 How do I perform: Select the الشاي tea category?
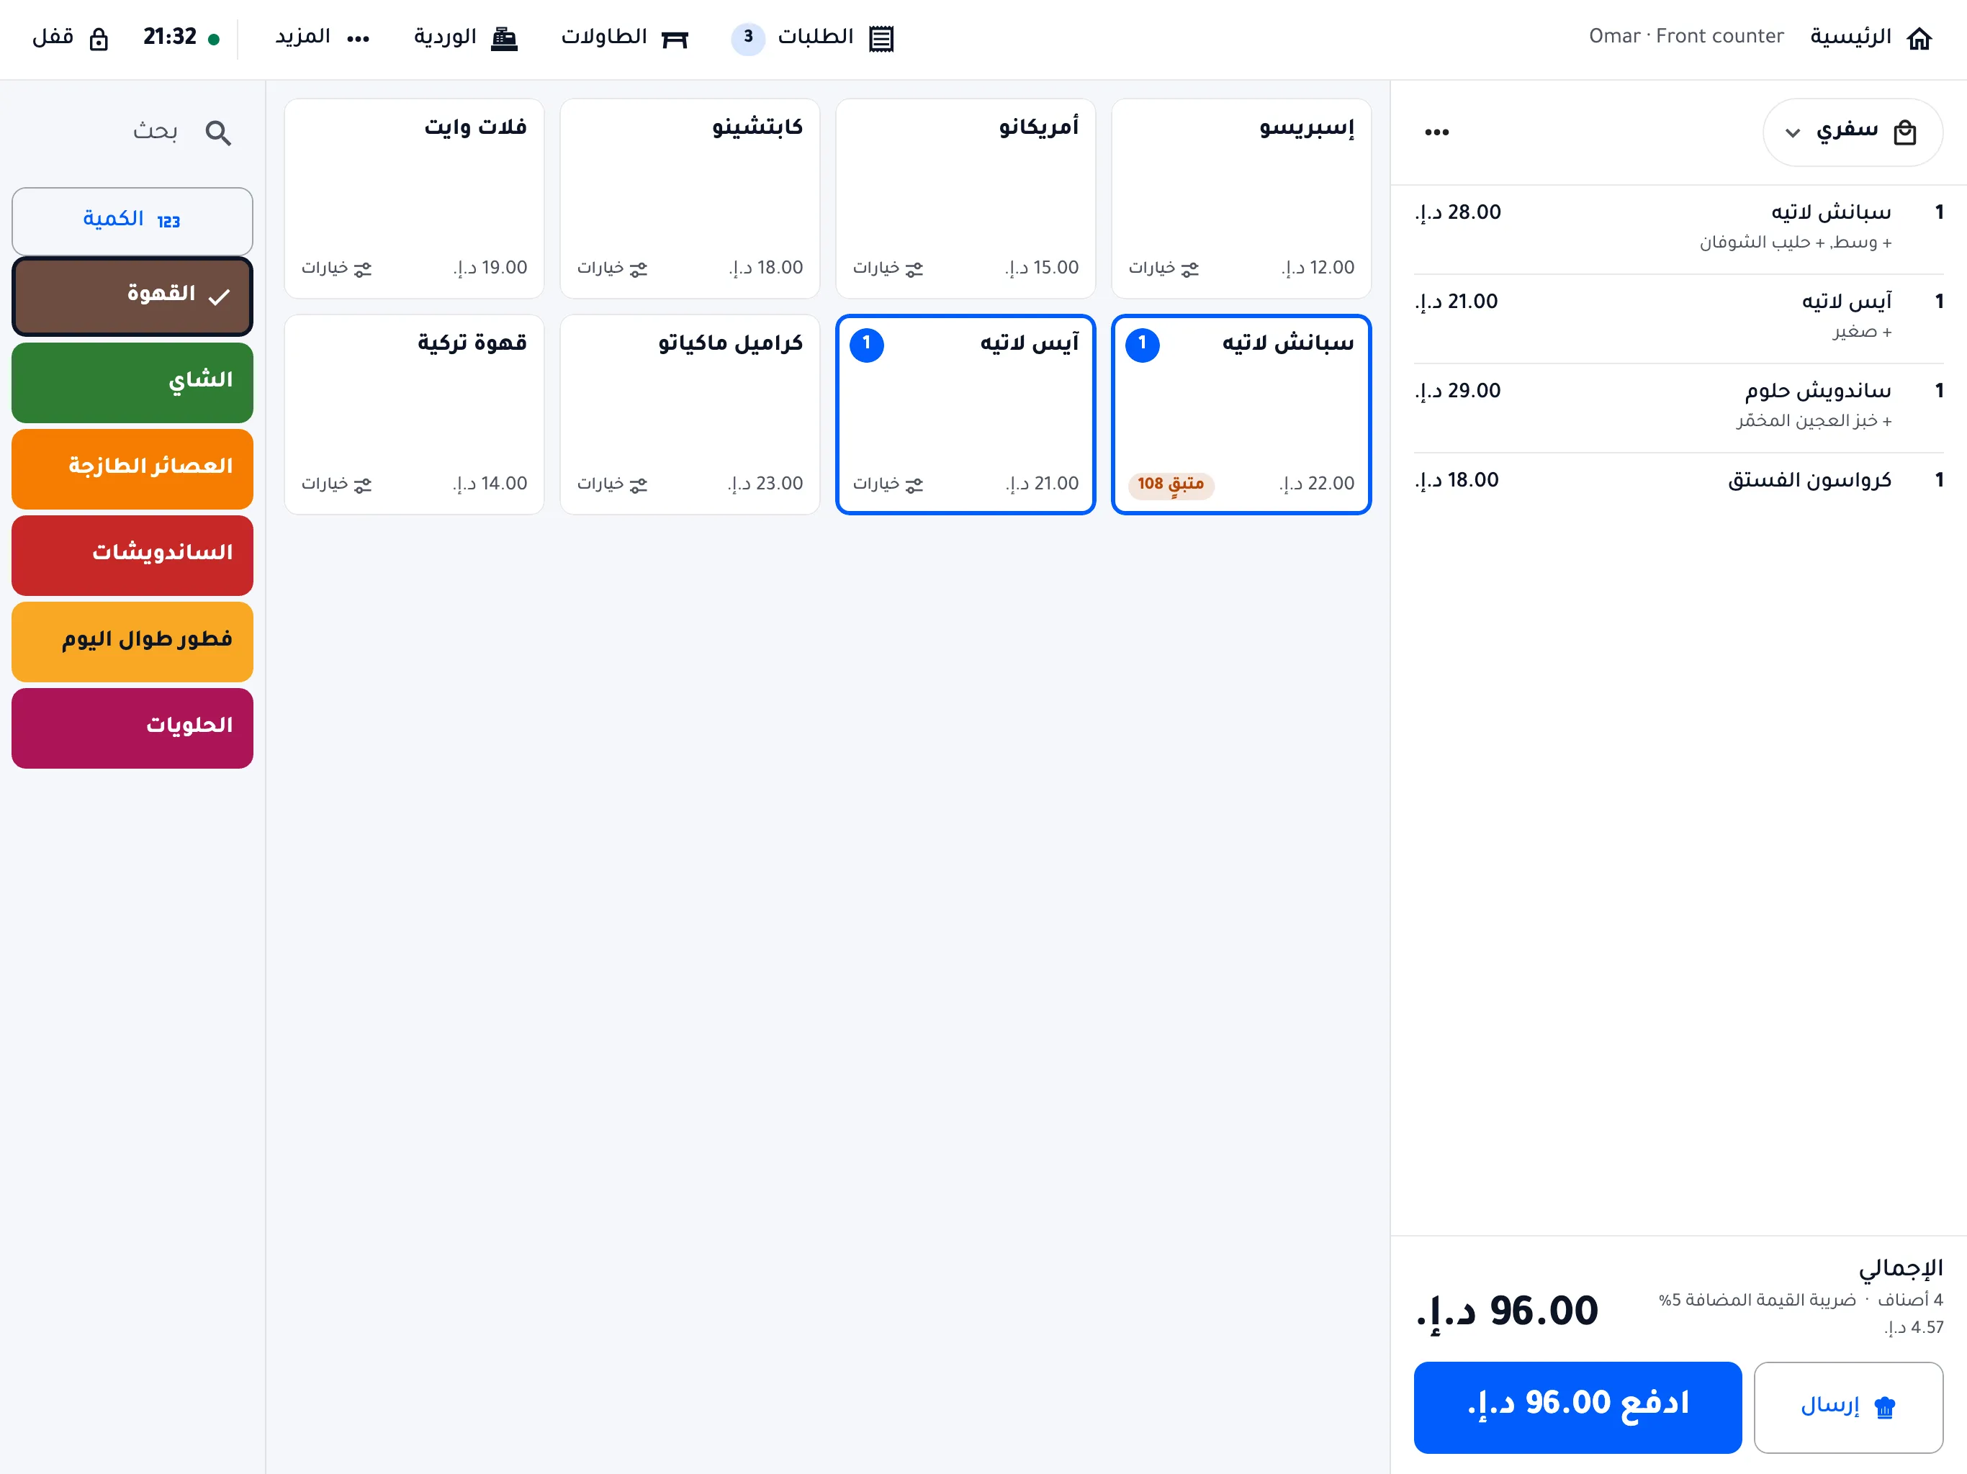click(x=132, y=382)
